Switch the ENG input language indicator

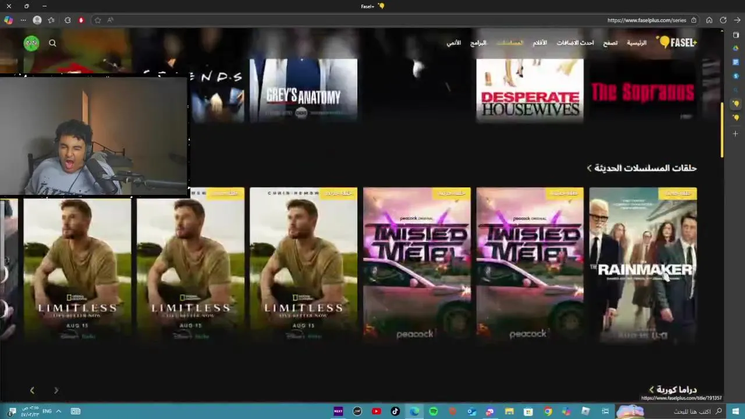(47, 411)
